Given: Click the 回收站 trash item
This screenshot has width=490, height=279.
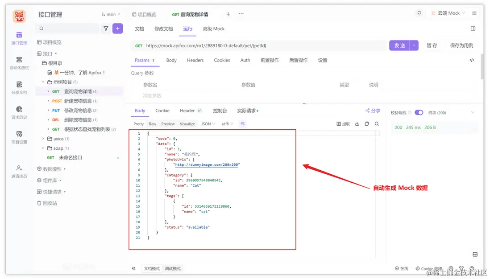Looking at the screenshot, I should click(47, 203).
